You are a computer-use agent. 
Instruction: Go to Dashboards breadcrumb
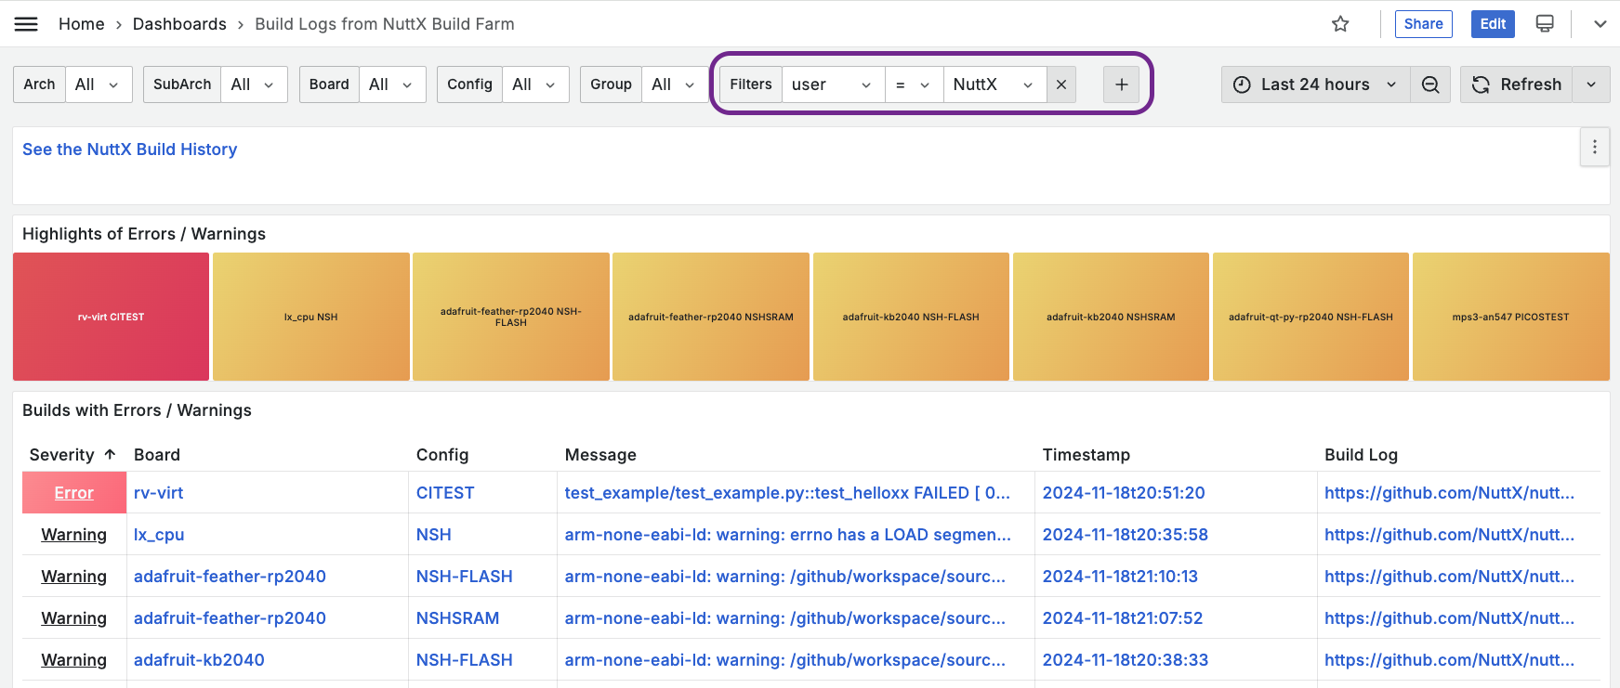(179, 24)
